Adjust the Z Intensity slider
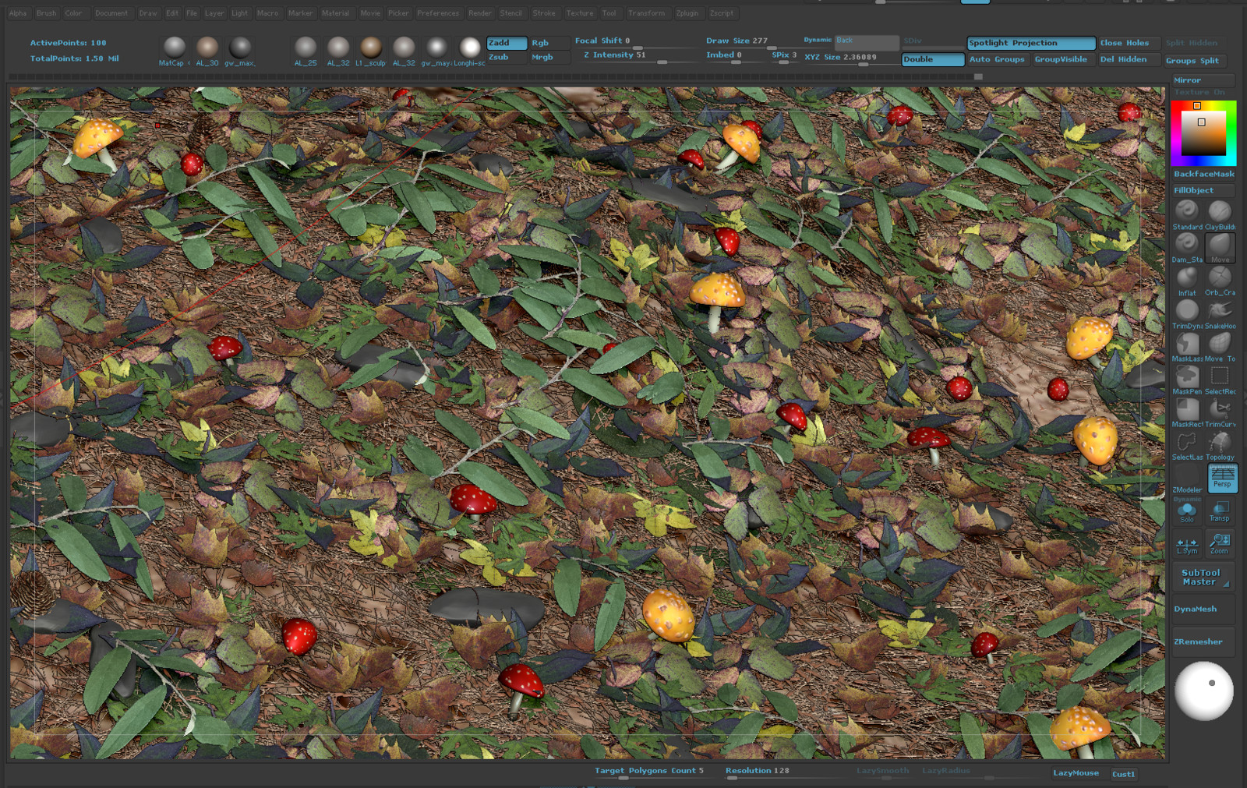 coord(639,56)
